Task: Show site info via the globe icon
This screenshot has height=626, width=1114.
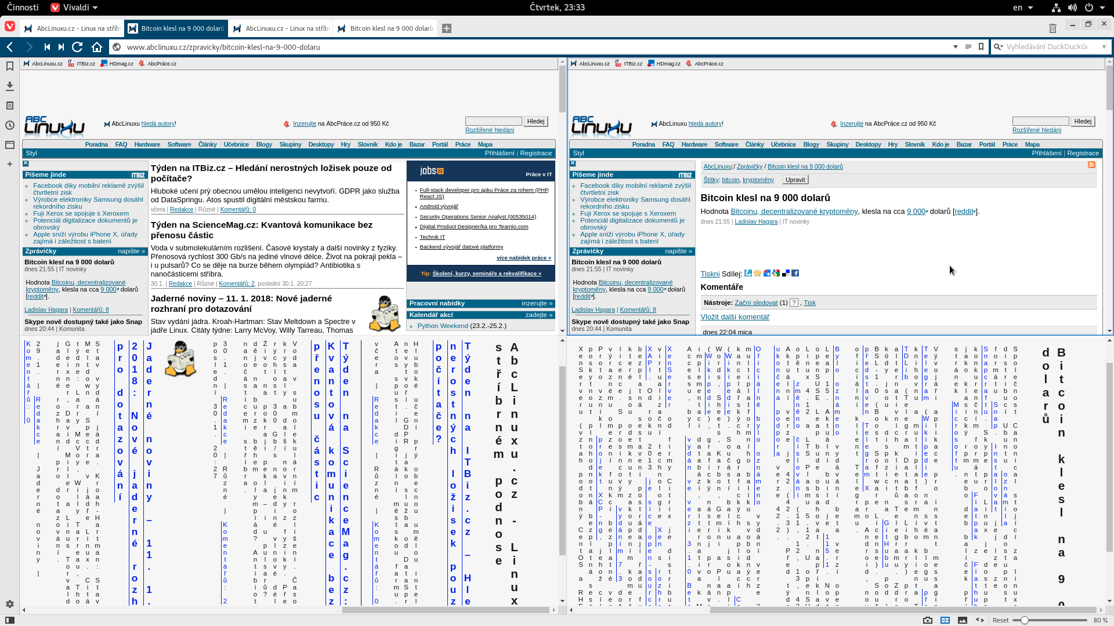Action: pos(117,47)
